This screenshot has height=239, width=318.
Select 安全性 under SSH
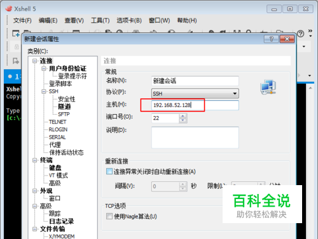point(67,99)
